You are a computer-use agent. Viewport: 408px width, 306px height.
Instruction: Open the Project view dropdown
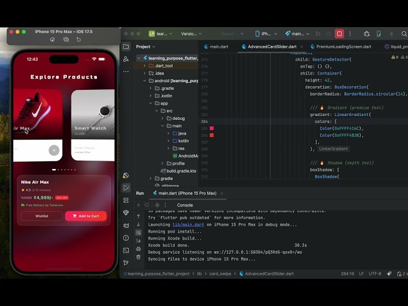[x=145, y=47]
